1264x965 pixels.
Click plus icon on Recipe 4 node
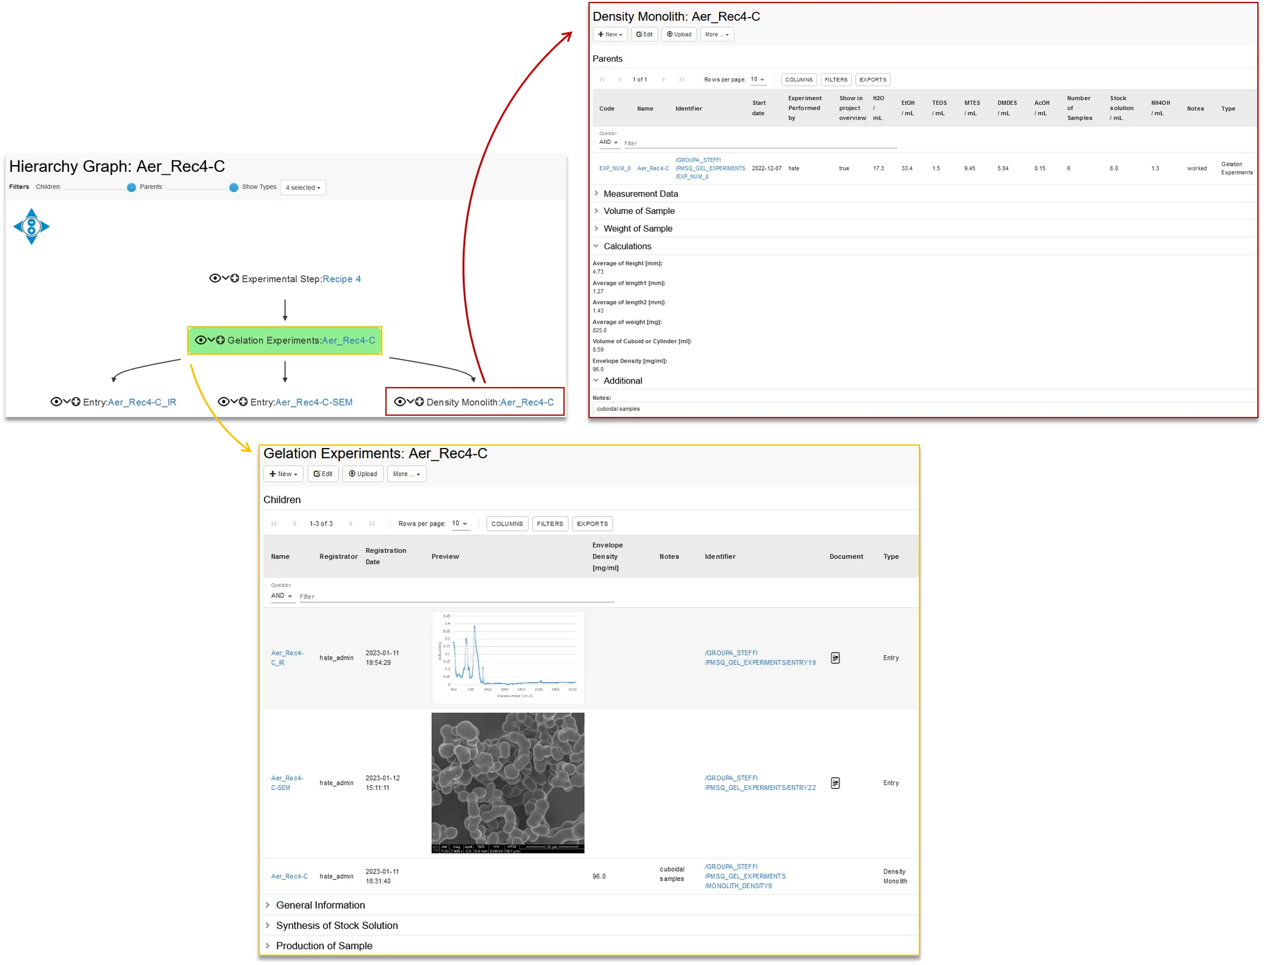234,279
